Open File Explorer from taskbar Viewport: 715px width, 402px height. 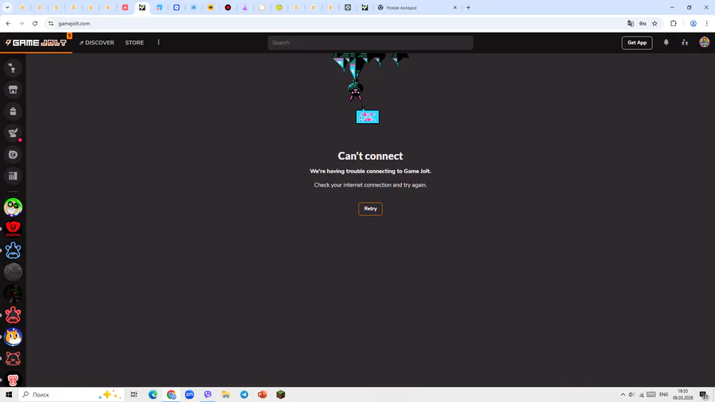tap(226, 394)
